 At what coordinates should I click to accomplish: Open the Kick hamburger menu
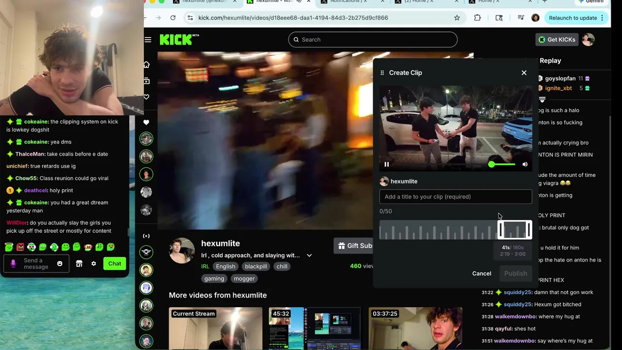[148, 39]
